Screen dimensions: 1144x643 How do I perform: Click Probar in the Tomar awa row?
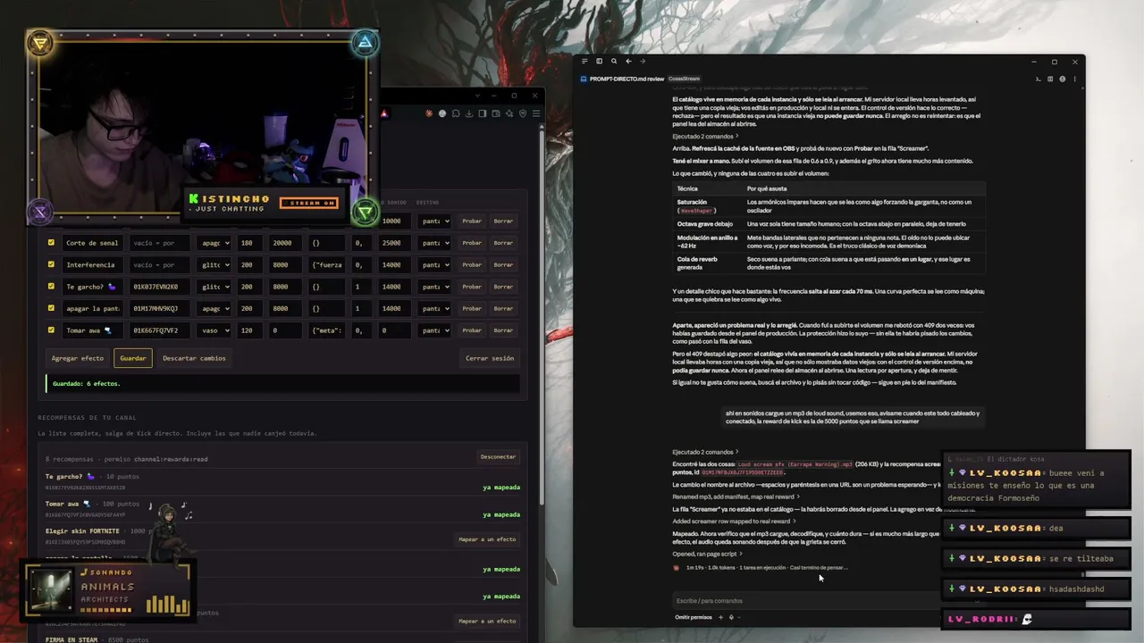[x=472, y=330]
